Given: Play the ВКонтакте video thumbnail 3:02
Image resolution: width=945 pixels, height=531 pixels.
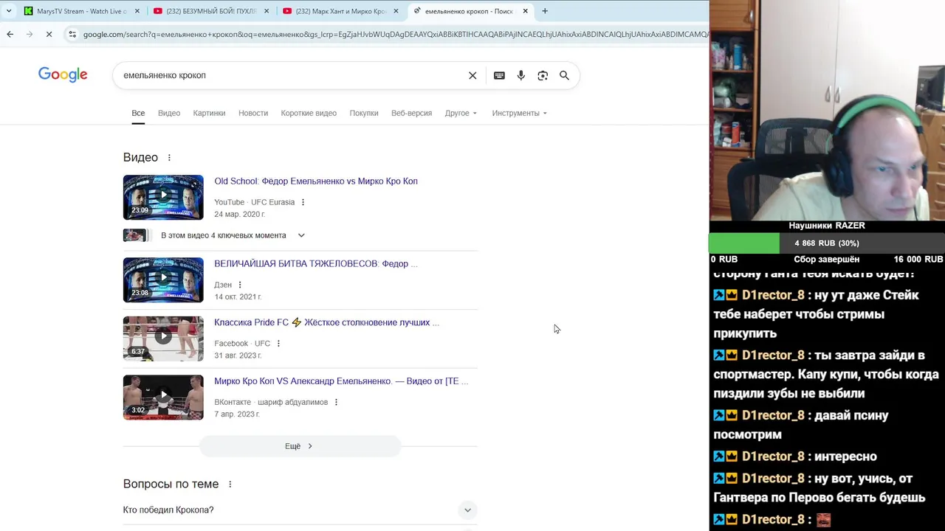Looking at the screenshot, I should tap(163, 398).
